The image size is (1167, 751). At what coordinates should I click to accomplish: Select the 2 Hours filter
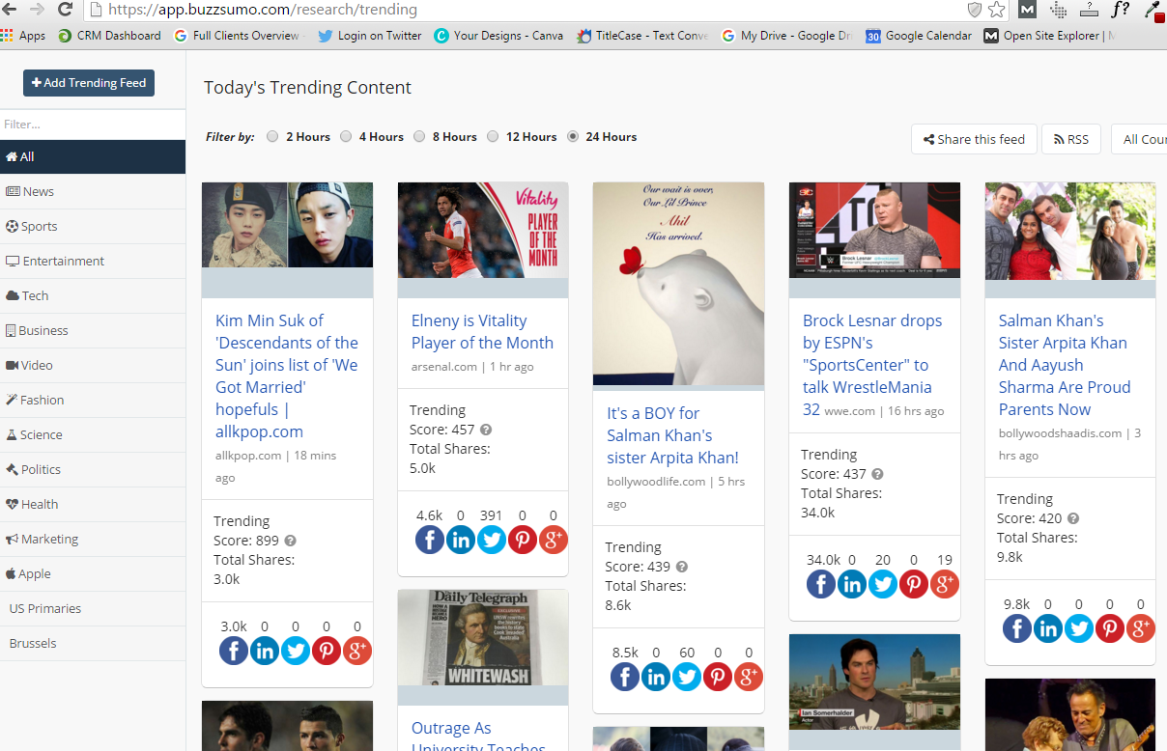coord(272,137)
